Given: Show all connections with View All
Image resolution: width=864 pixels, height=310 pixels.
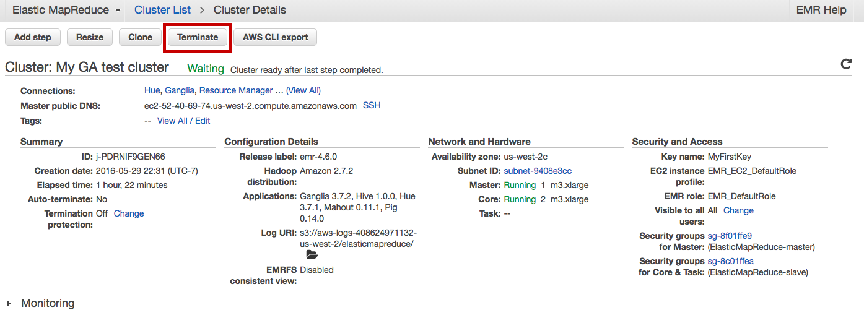Looking at the screenshot, I should point(303,90).
